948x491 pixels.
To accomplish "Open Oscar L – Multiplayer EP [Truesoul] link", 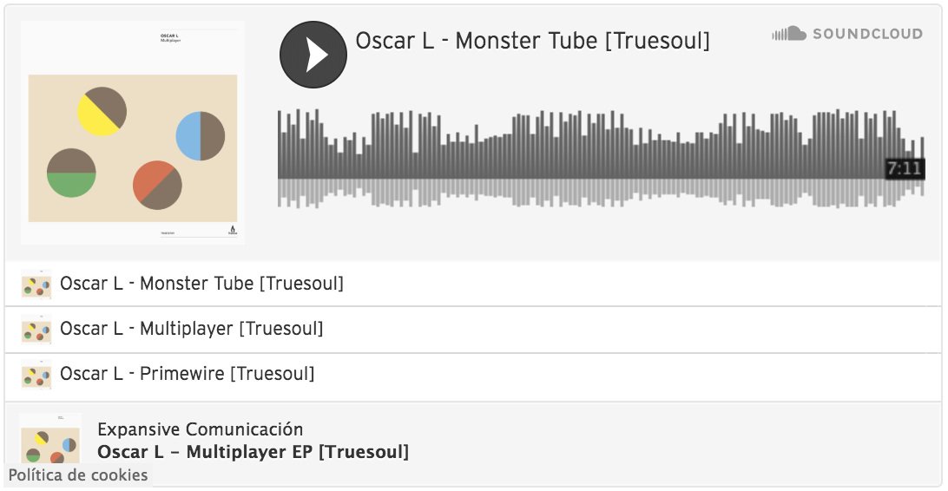I will (253, 452).
